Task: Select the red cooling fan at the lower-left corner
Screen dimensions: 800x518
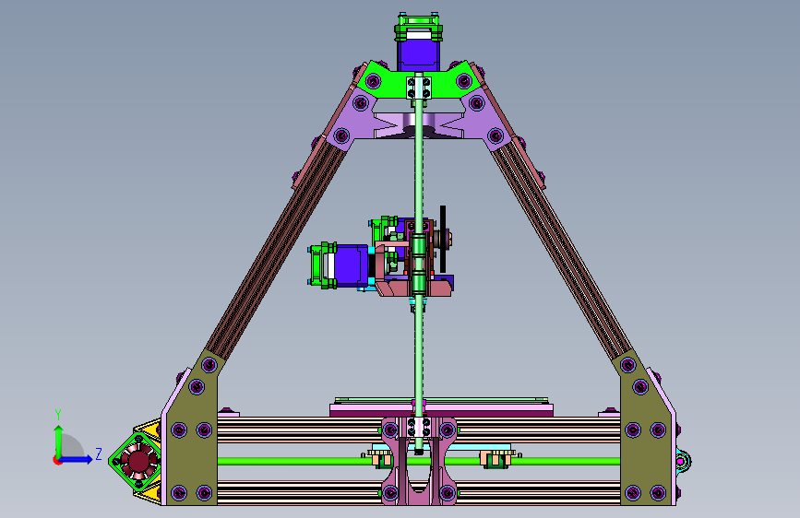Action: coord(138,462)
